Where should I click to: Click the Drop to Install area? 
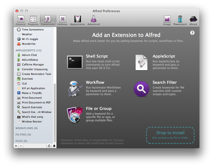click(170, 135)
